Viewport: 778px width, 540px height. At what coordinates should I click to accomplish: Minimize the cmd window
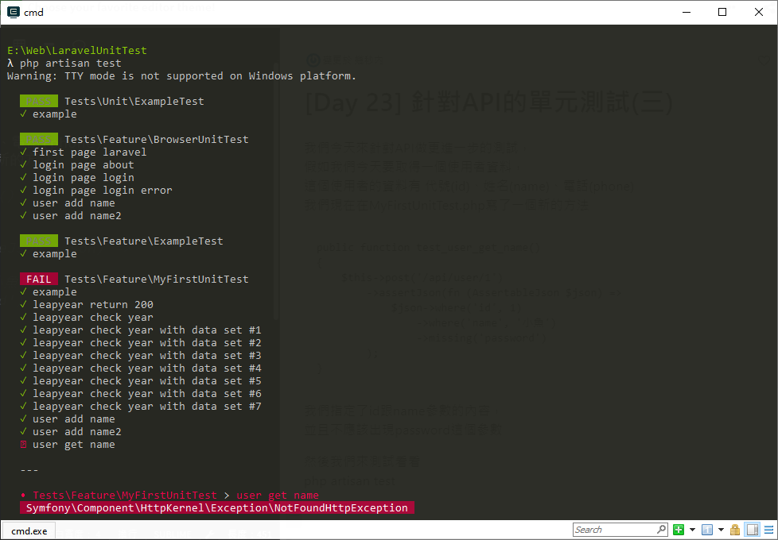tap(687, 12)
